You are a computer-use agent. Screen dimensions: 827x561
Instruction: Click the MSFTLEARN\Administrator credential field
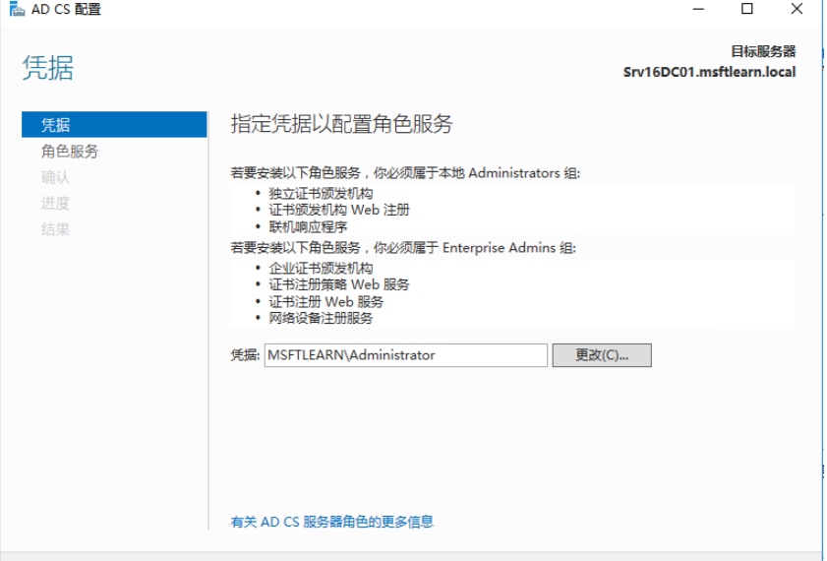tap(405, 355)
